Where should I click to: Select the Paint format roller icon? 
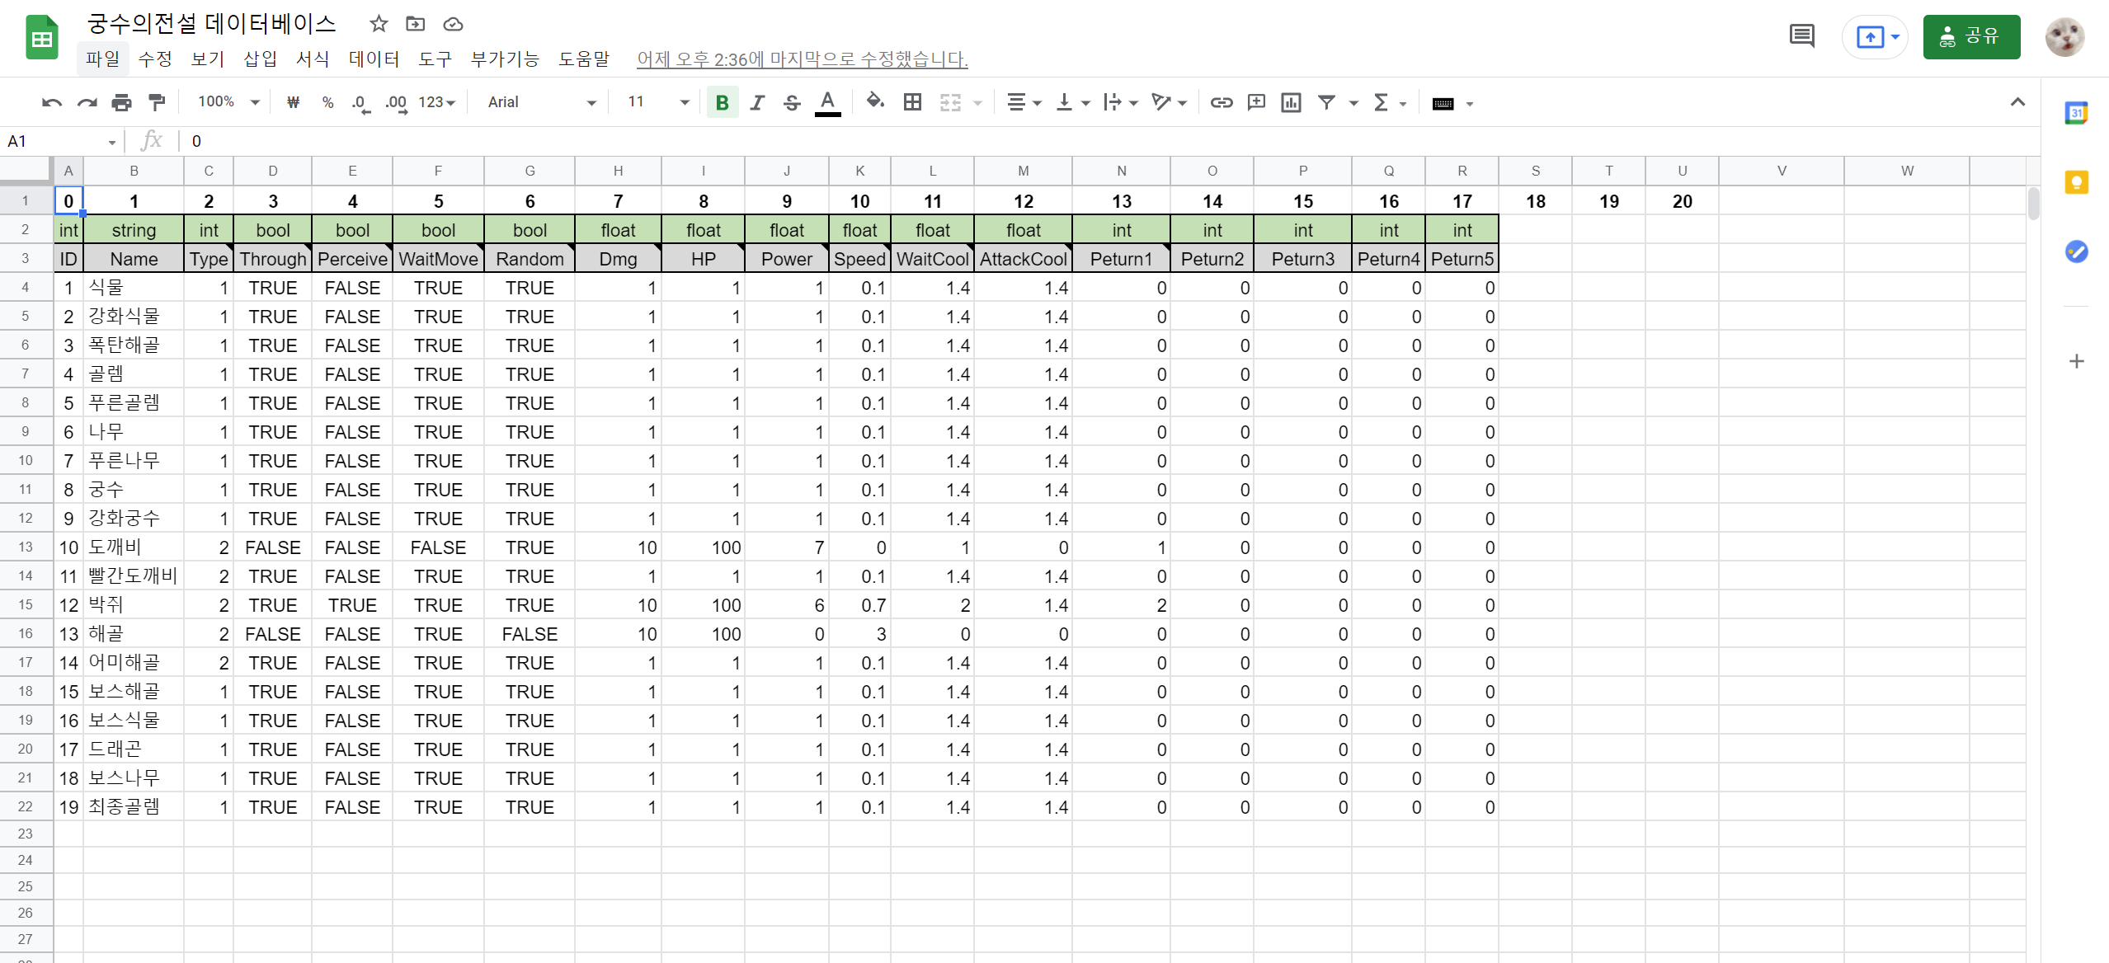pyautogui.click(x=156, y=102)
